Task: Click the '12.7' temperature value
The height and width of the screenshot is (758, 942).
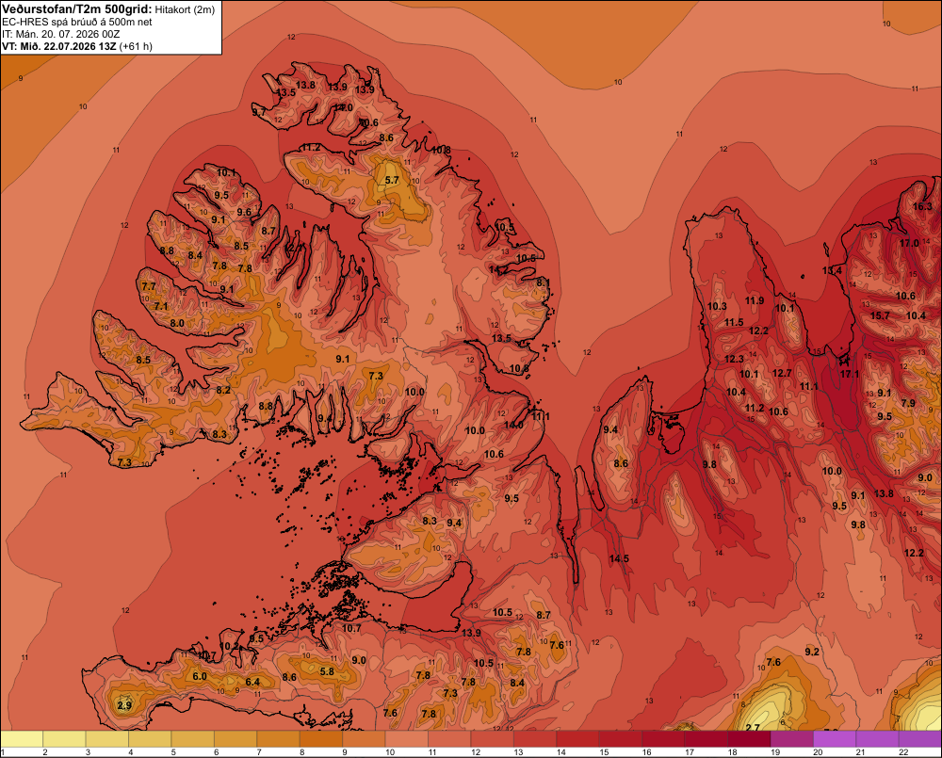Action: tap(782, 373)
